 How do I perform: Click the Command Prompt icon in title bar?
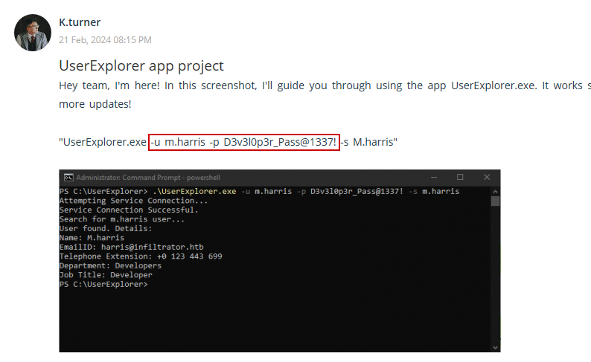[68, 178]
